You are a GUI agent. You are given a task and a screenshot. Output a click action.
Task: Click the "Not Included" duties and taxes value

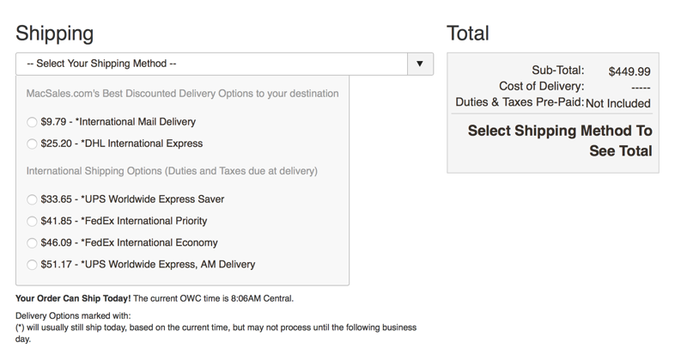point(618,103)
